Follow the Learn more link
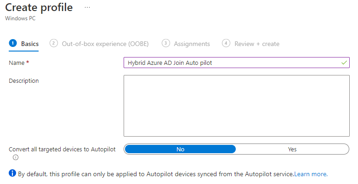 tap(310, 174)
